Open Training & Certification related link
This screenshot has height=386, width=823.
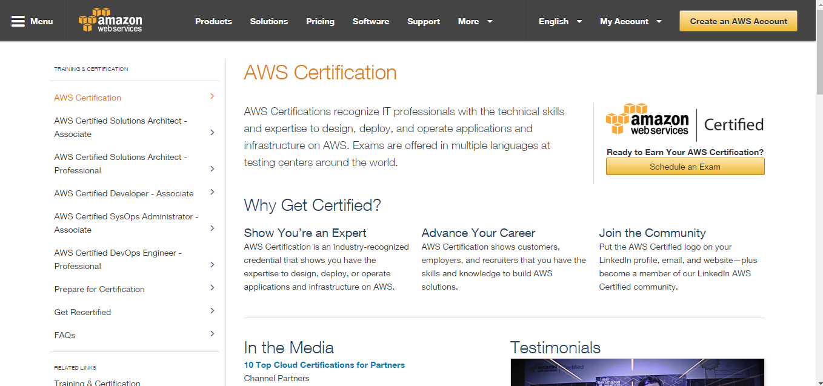coord(97,383)
